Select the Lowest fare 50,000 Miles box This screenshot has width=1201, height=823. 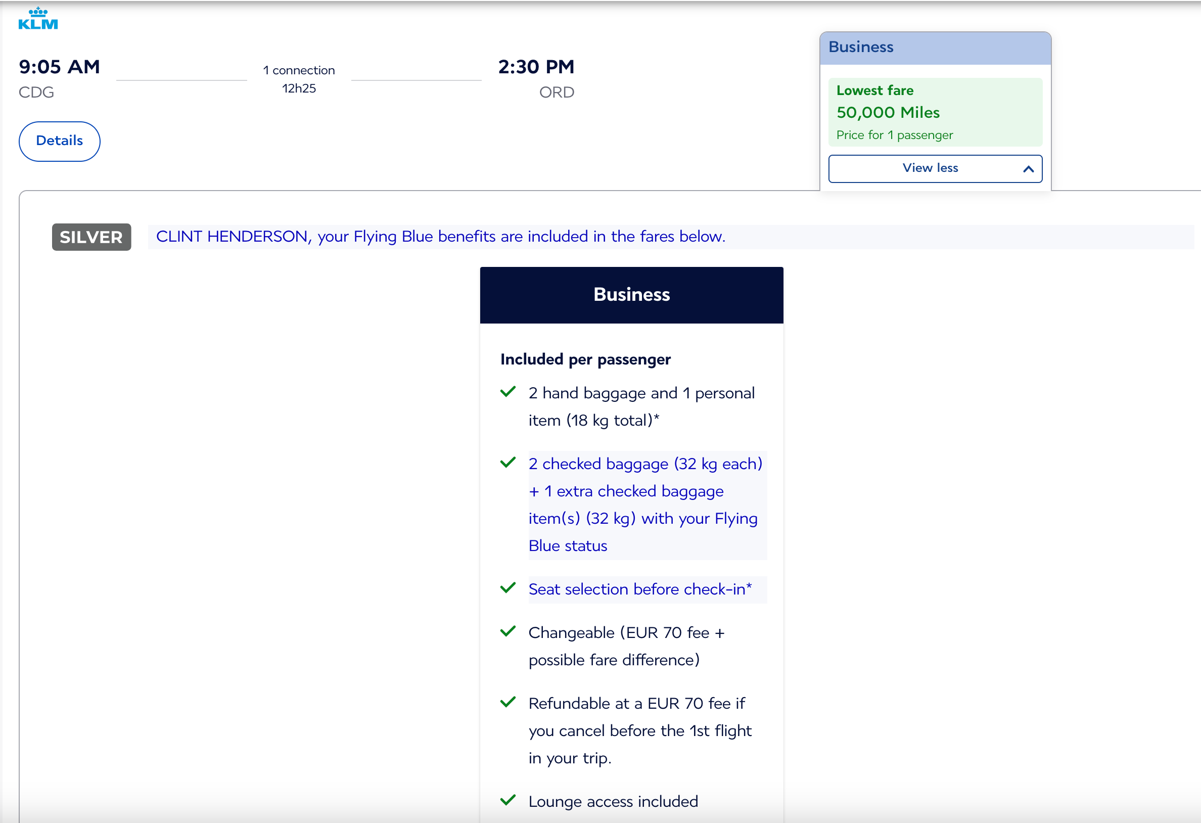coord(935,112)
